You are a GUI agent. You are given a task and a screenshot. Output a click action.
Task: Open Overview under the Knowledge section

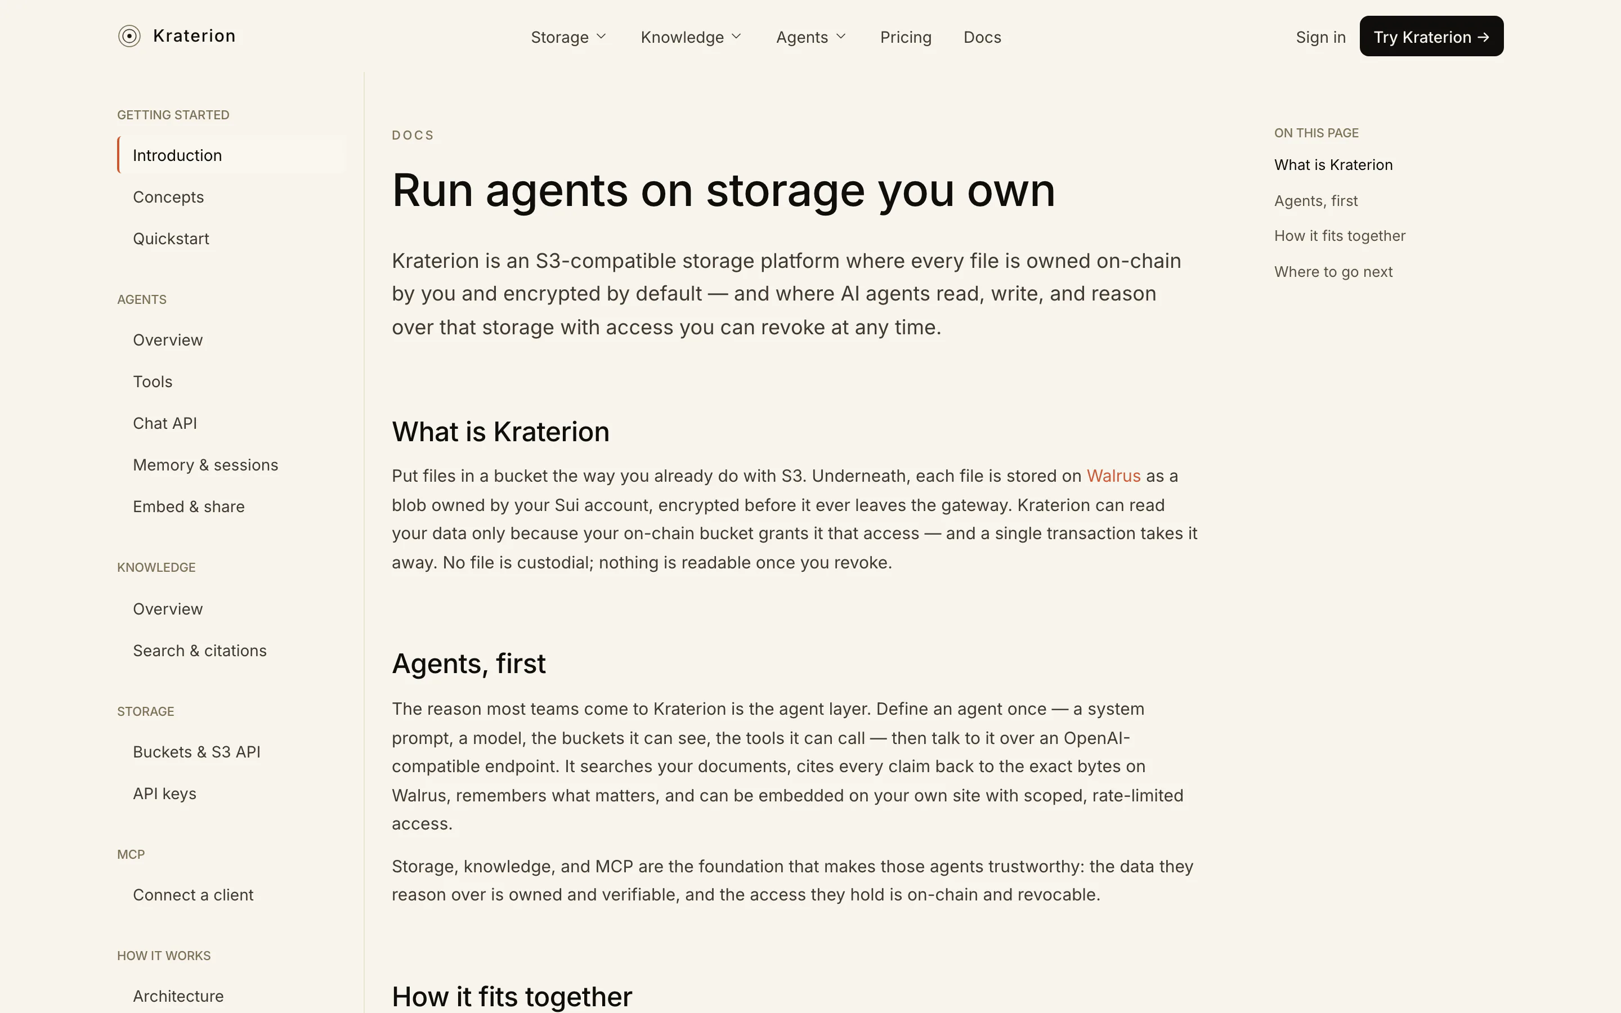168,609
